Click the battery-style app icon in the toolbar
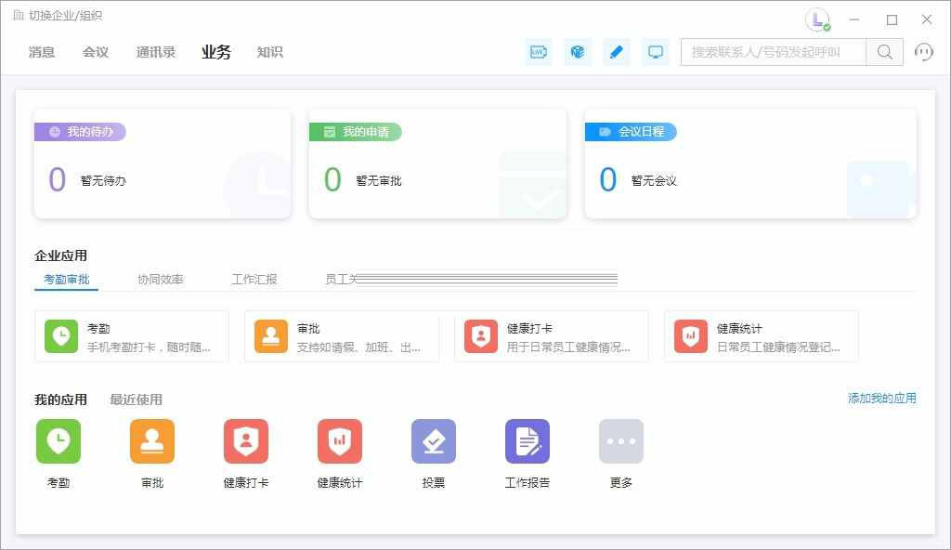The image size is (951, 550). [538, 52]
